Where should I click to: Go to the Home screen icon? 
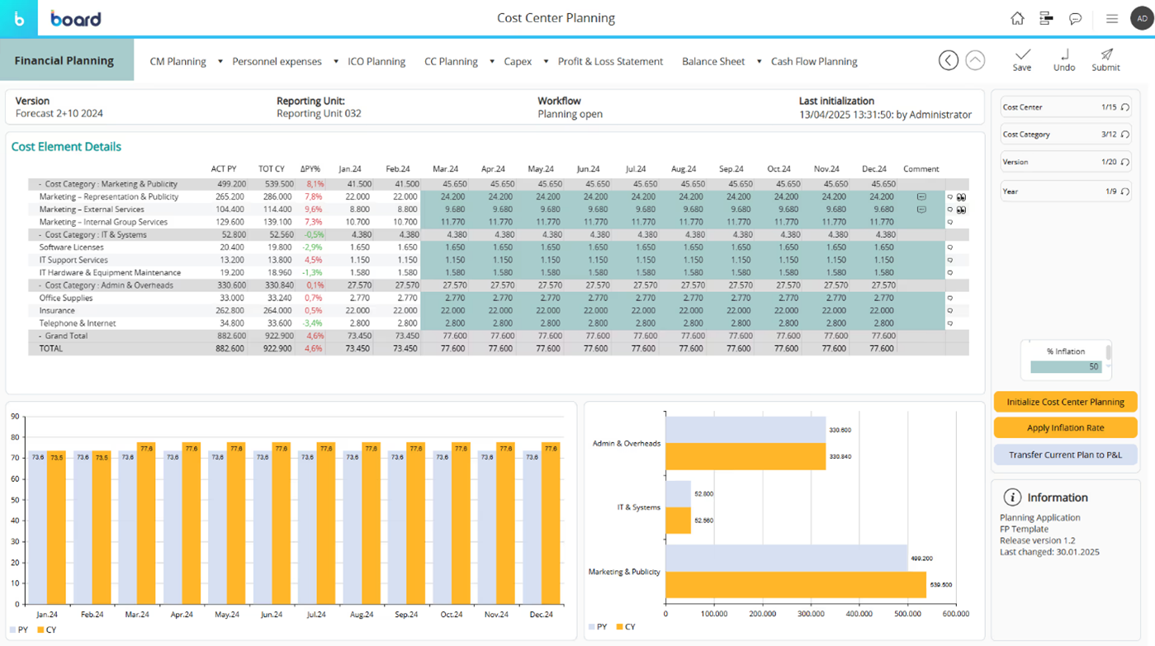click(x=1017, y=18)
